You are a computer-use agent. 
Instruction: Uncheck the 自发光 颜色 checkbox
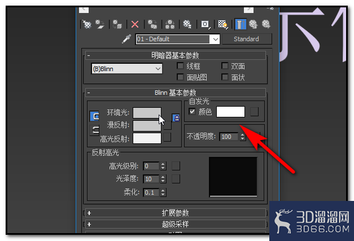click(x=192, y=111)
